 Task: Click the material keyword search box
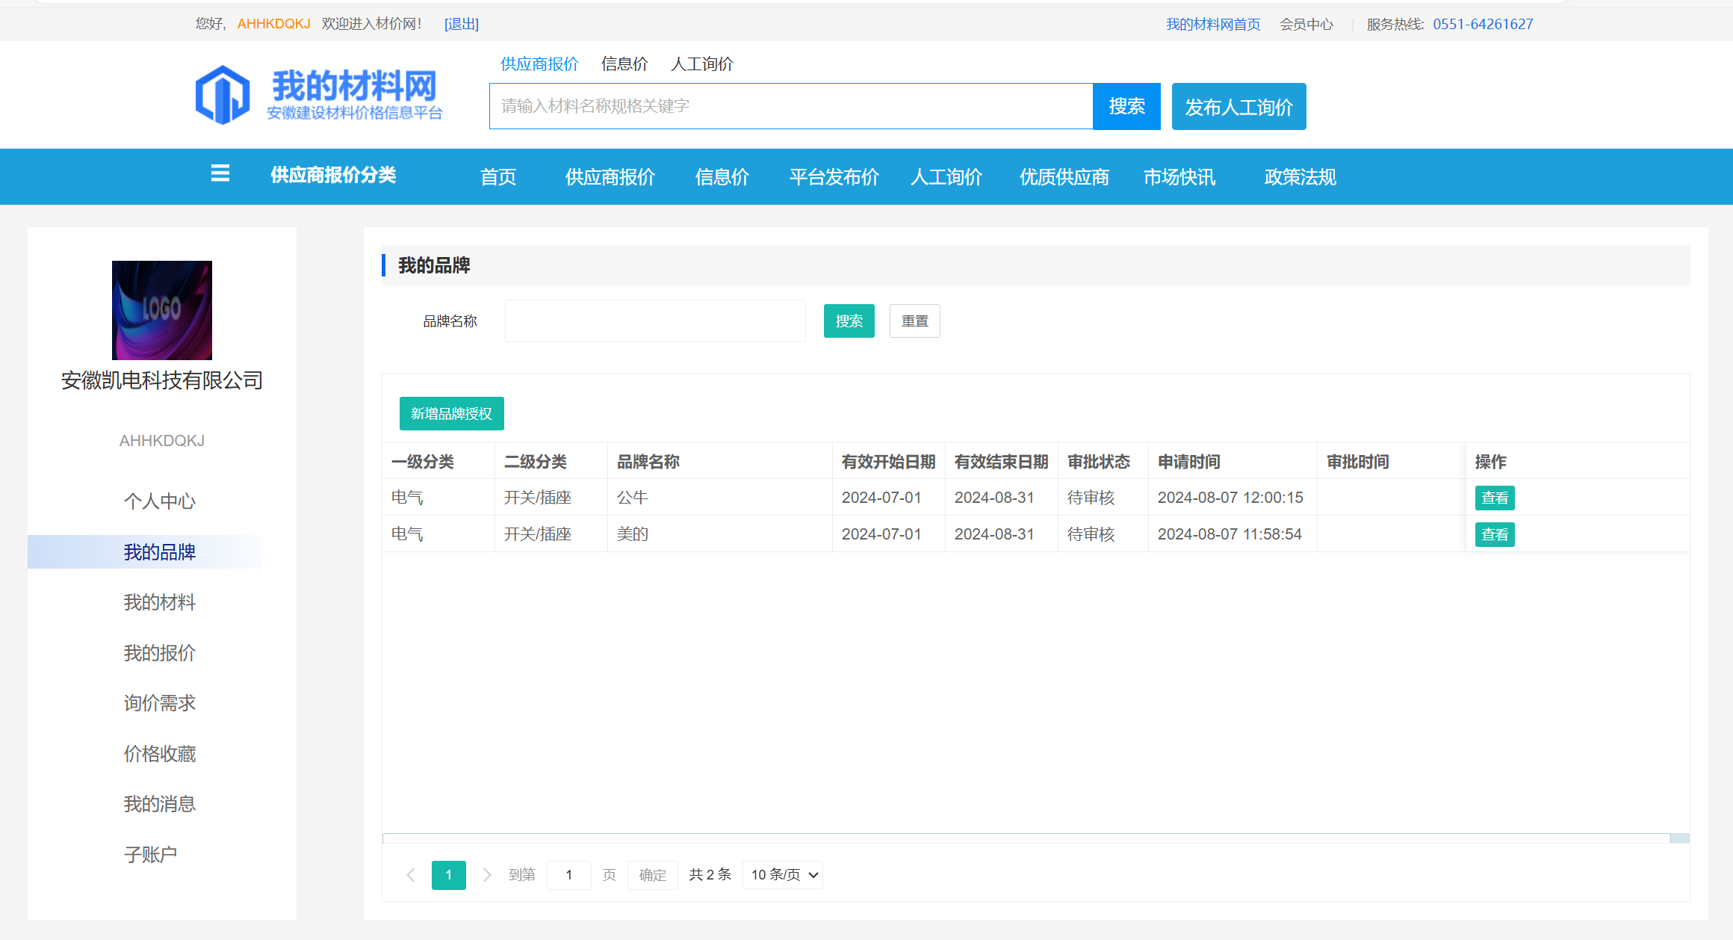pos(790,106)
